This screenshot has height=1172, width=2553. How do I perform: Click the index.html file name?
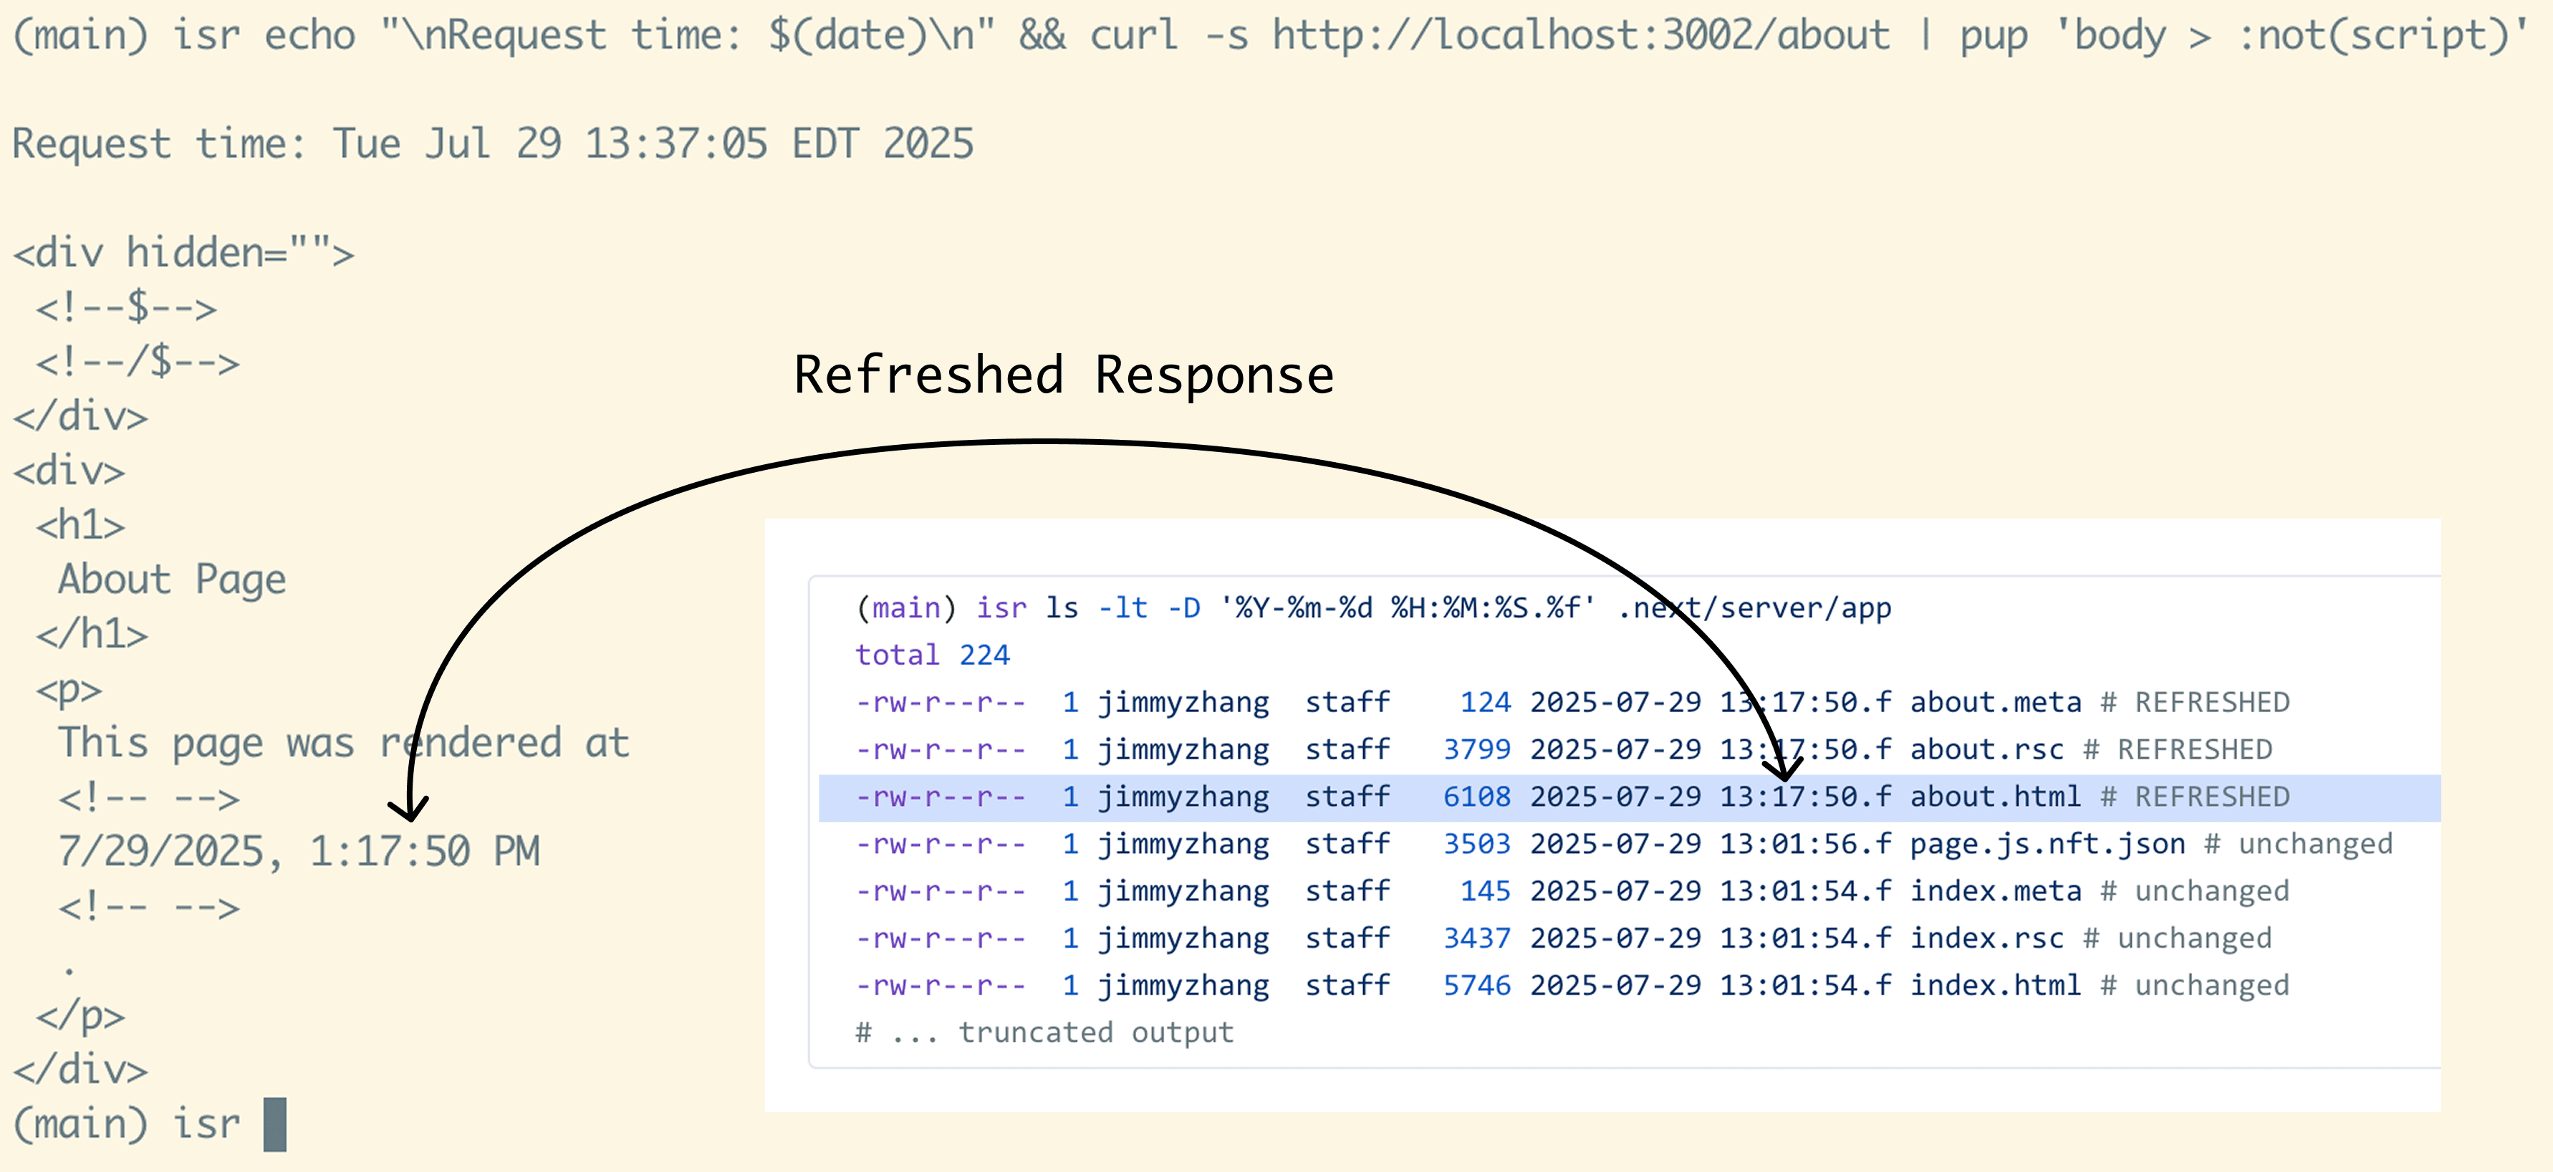click(x=1995, y=984)
